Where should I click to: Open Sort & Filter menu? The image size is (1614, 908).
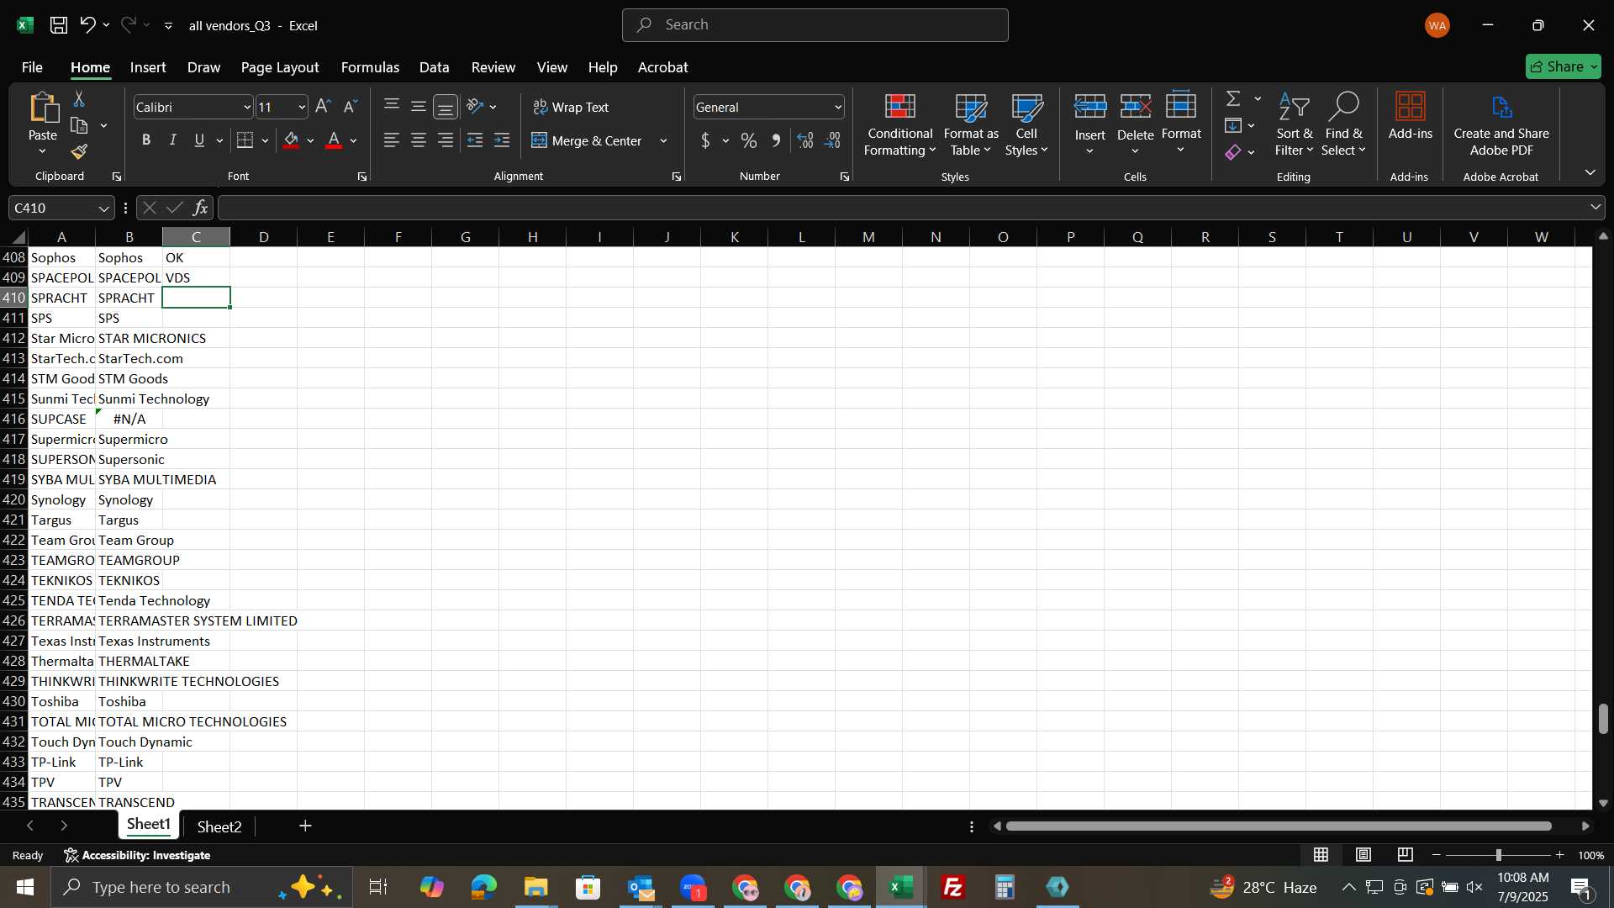pos(1294,124)
